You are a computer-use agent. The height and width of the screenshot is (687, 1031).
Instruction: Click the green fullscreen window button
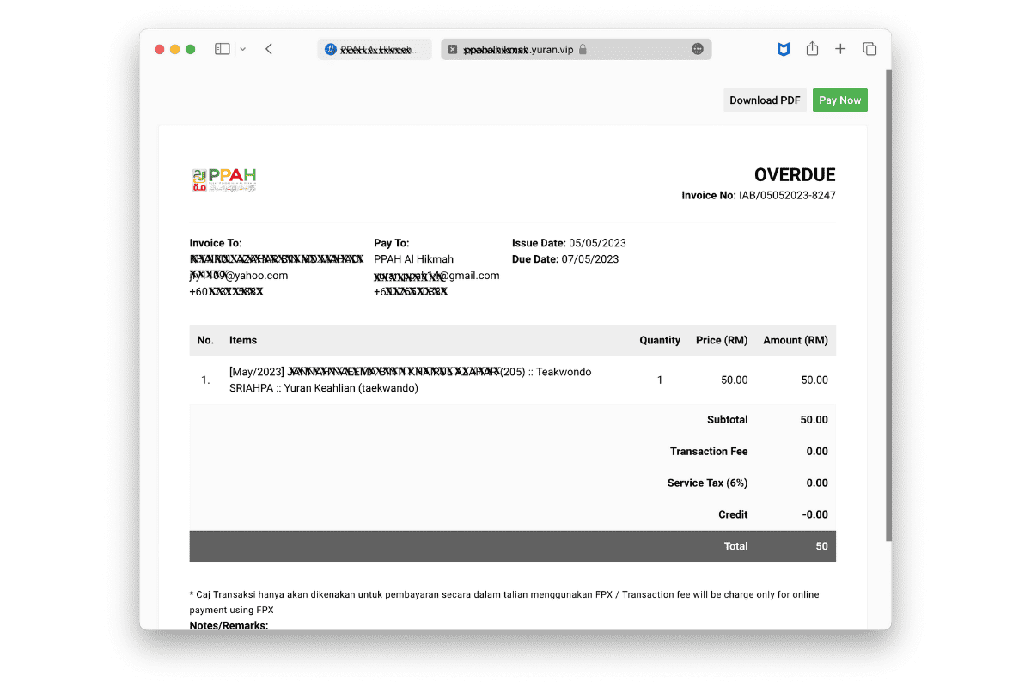coord(191,49)
